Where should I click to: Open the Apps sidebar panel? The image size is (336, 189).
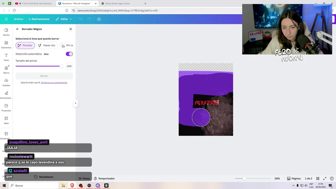click(x=6, y=120)
